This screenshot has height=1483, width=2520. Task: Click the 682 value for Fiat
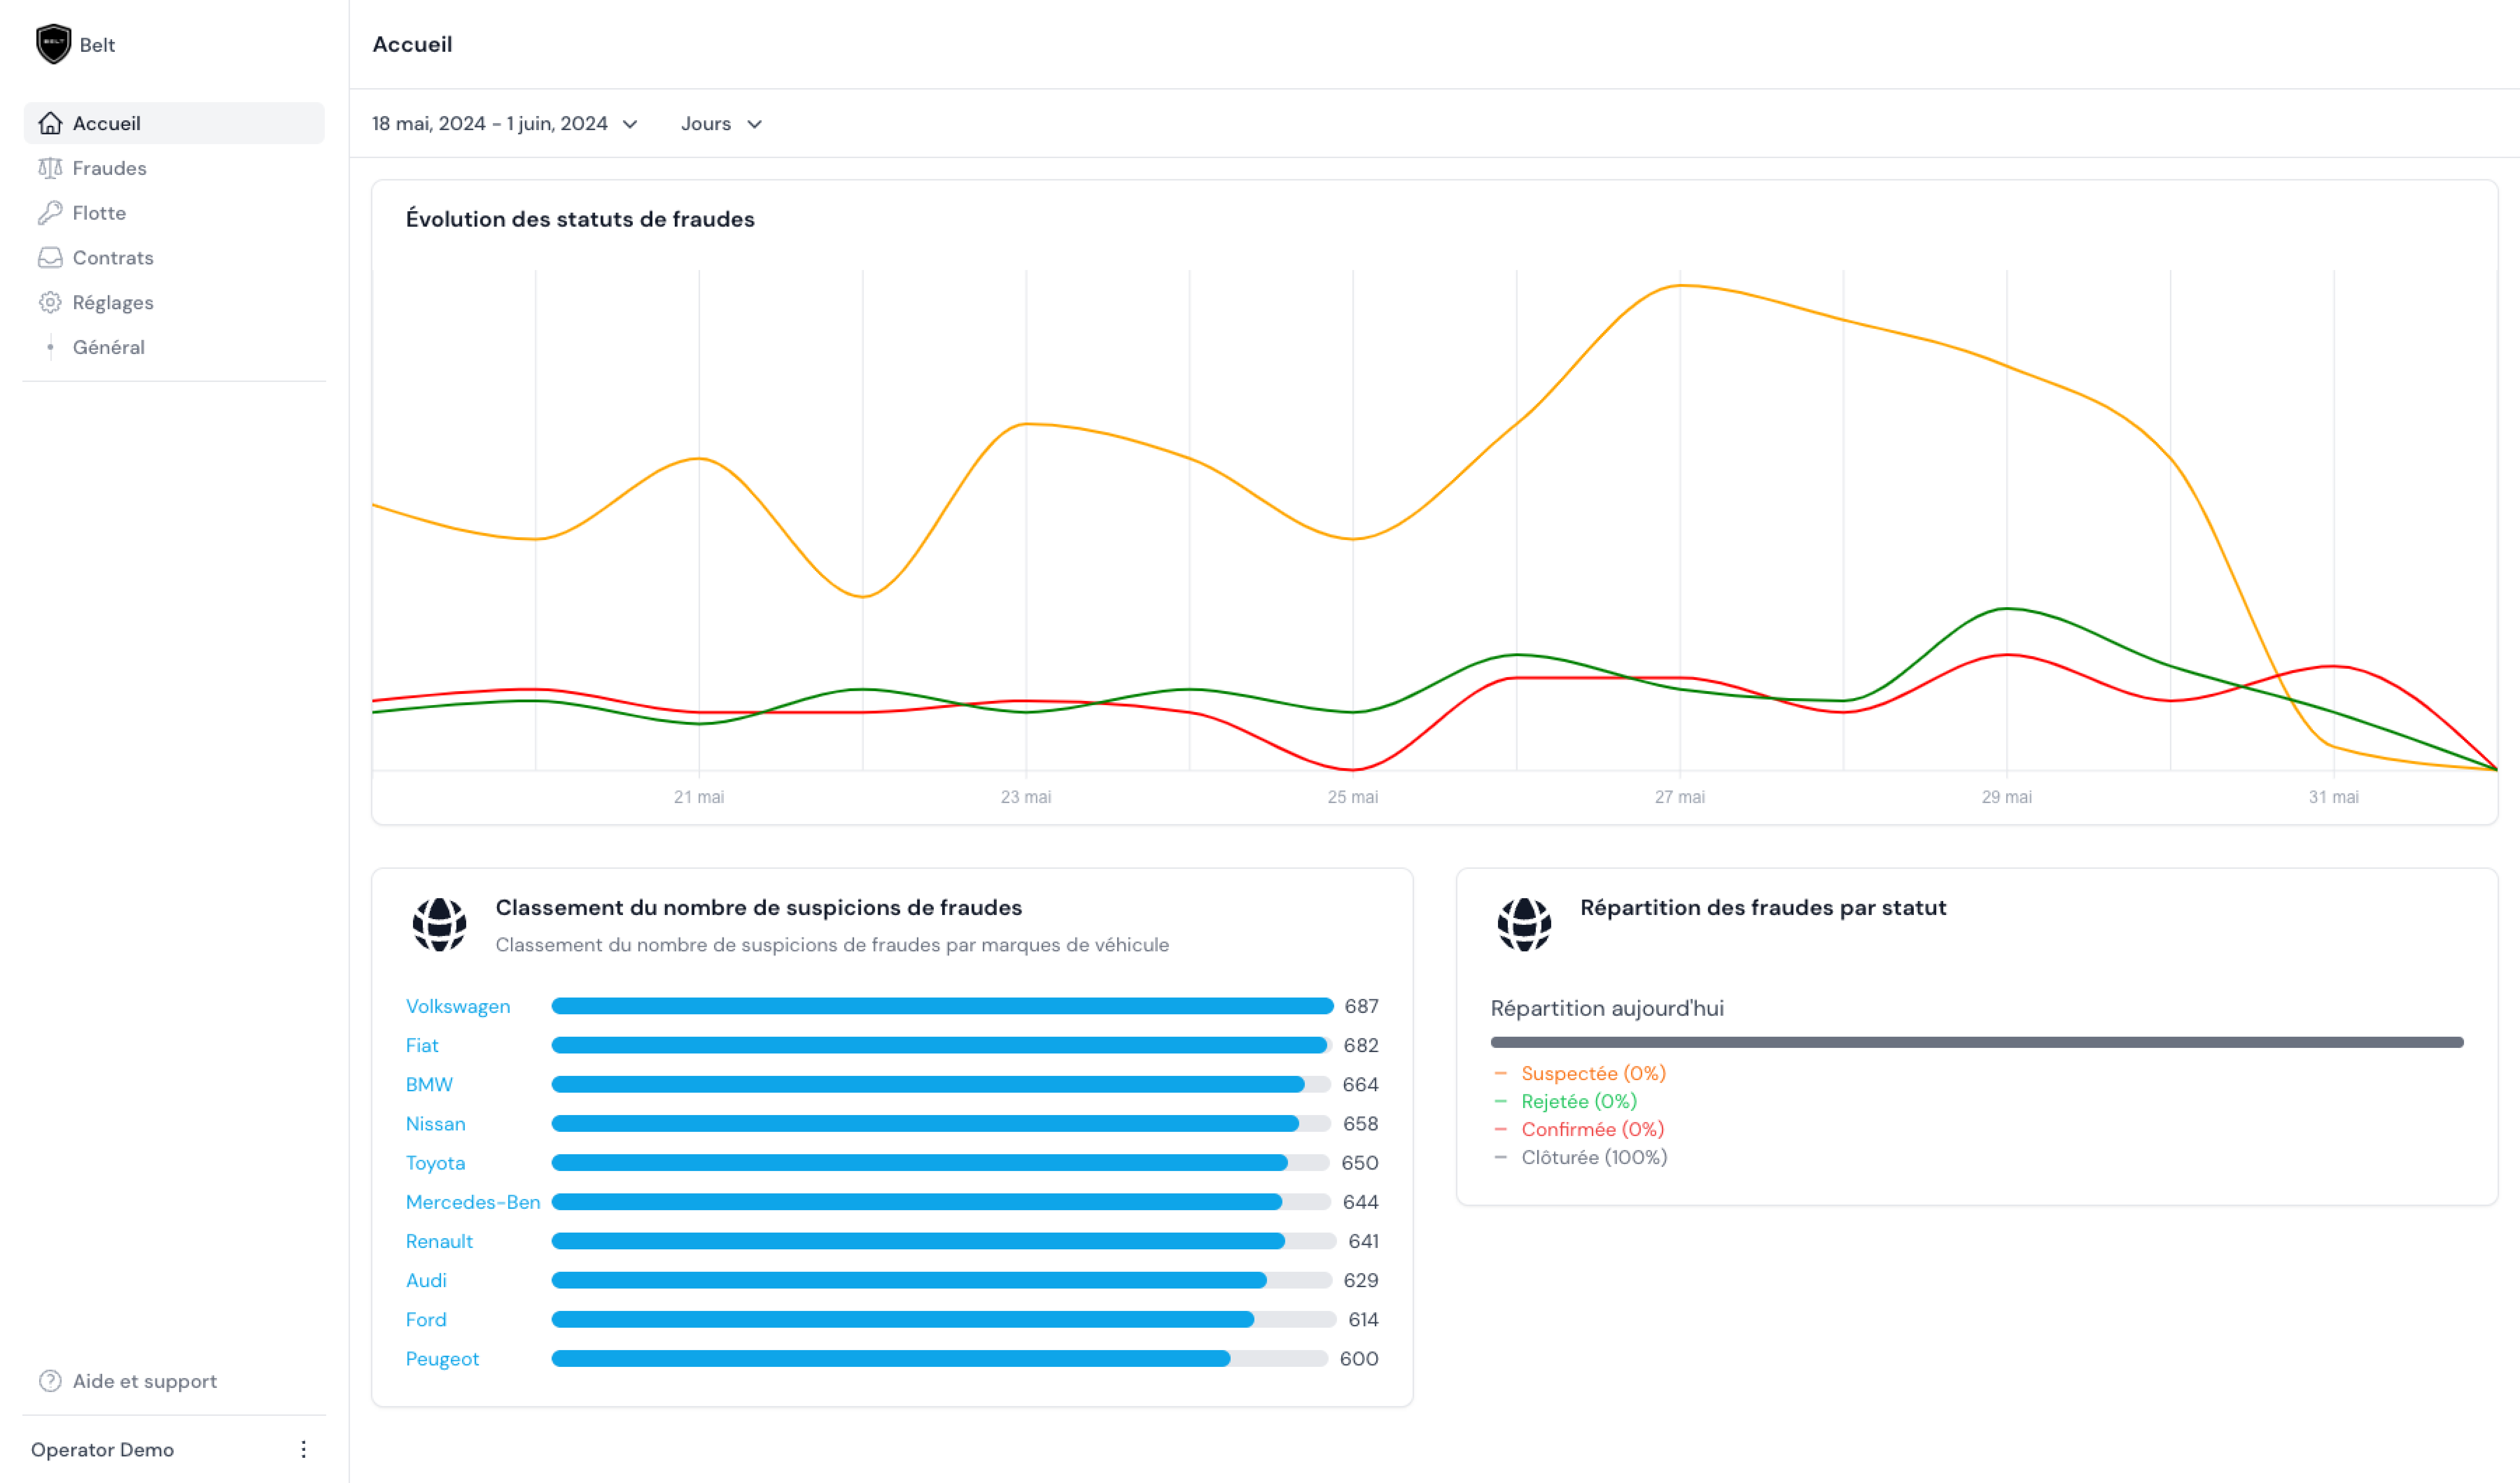click(x=1361, y=1045)
